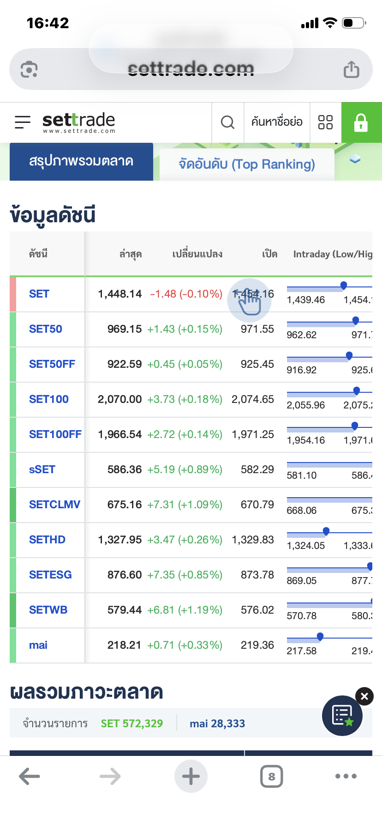The width and height of the screenshot is (382, 828).
Task: Tap the magnifier search icon
Action: (x=227, y=122)
